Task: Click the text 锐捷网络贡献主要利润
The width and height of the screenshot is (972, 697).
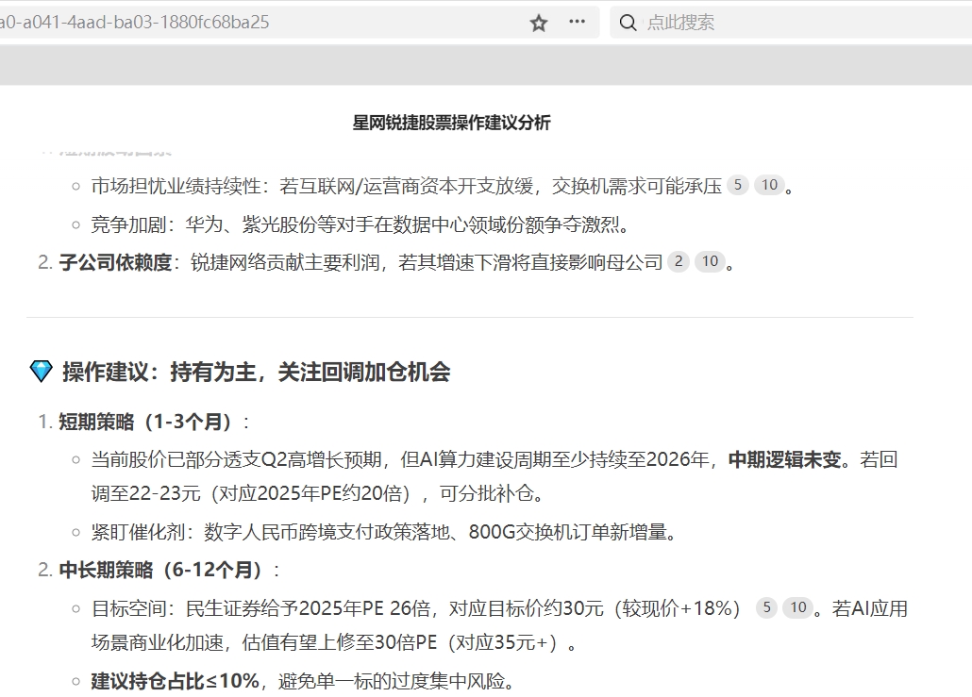Action: pyautogui.click(x=285, y=262)
